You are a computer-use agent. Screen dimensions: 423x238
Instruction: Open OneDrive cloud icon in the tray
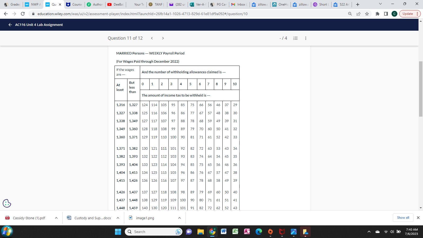(x=378, y=232)
